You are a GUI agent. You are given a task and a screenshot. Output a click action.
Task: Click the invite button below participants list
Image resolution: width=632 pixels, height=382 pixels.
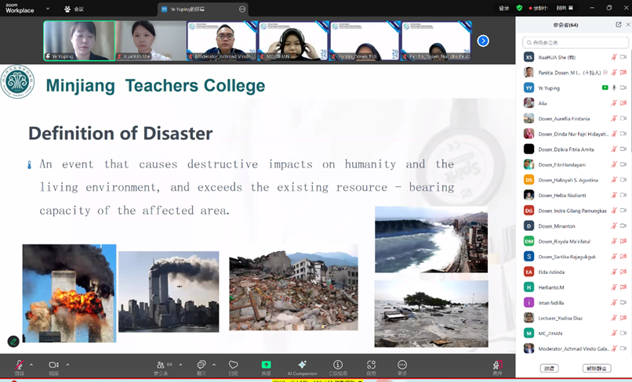[x=549, y=368]
